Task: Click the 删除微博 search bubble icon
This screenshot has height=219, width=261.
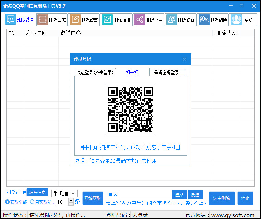Action: (x=204, y=20)
